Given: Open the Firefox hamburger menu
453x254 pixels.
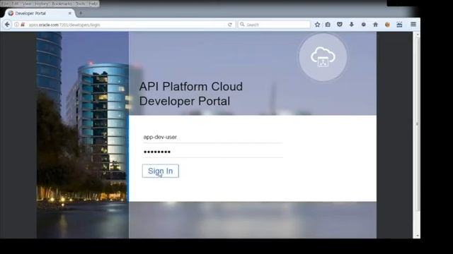Looking at the screenshot, I should (x=413, y=25).
